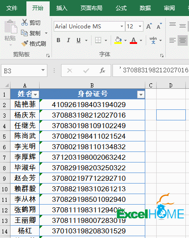Switch to the 公式 Formulas tab

coord(121,8)
